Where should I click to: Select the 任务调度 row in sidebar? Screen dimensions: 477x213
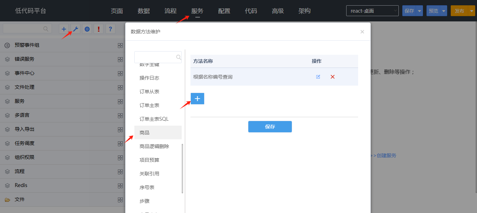click(x=62, y=144)
